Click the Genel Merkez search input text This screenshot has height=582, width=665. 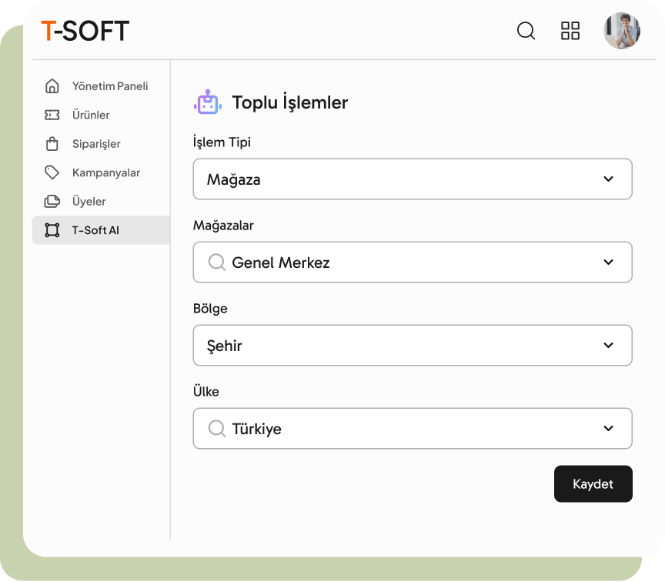click(281, 263)
